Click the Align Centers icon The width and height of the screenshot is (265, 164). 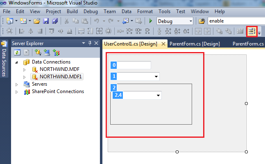[31, 31]
